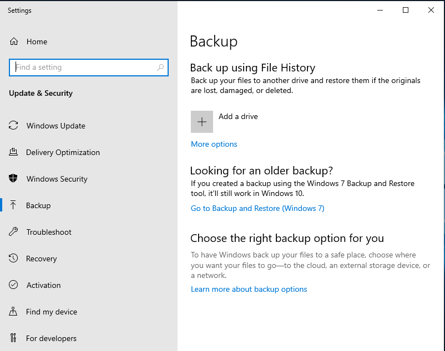Open the More options link

[214, 144]
